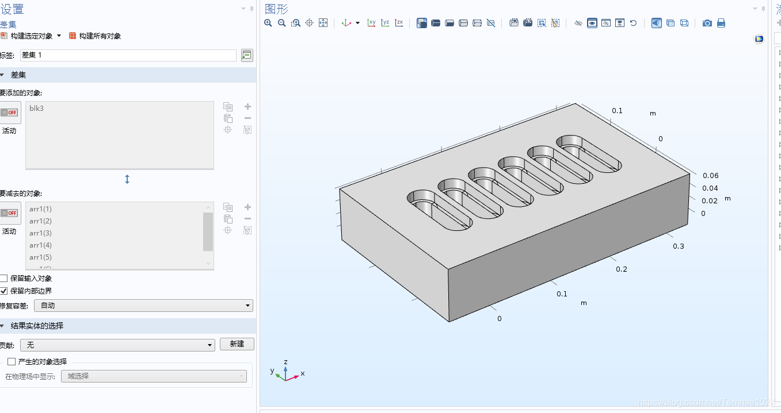
Task: Click the zoom extents icon
Action: click(323, 23)
